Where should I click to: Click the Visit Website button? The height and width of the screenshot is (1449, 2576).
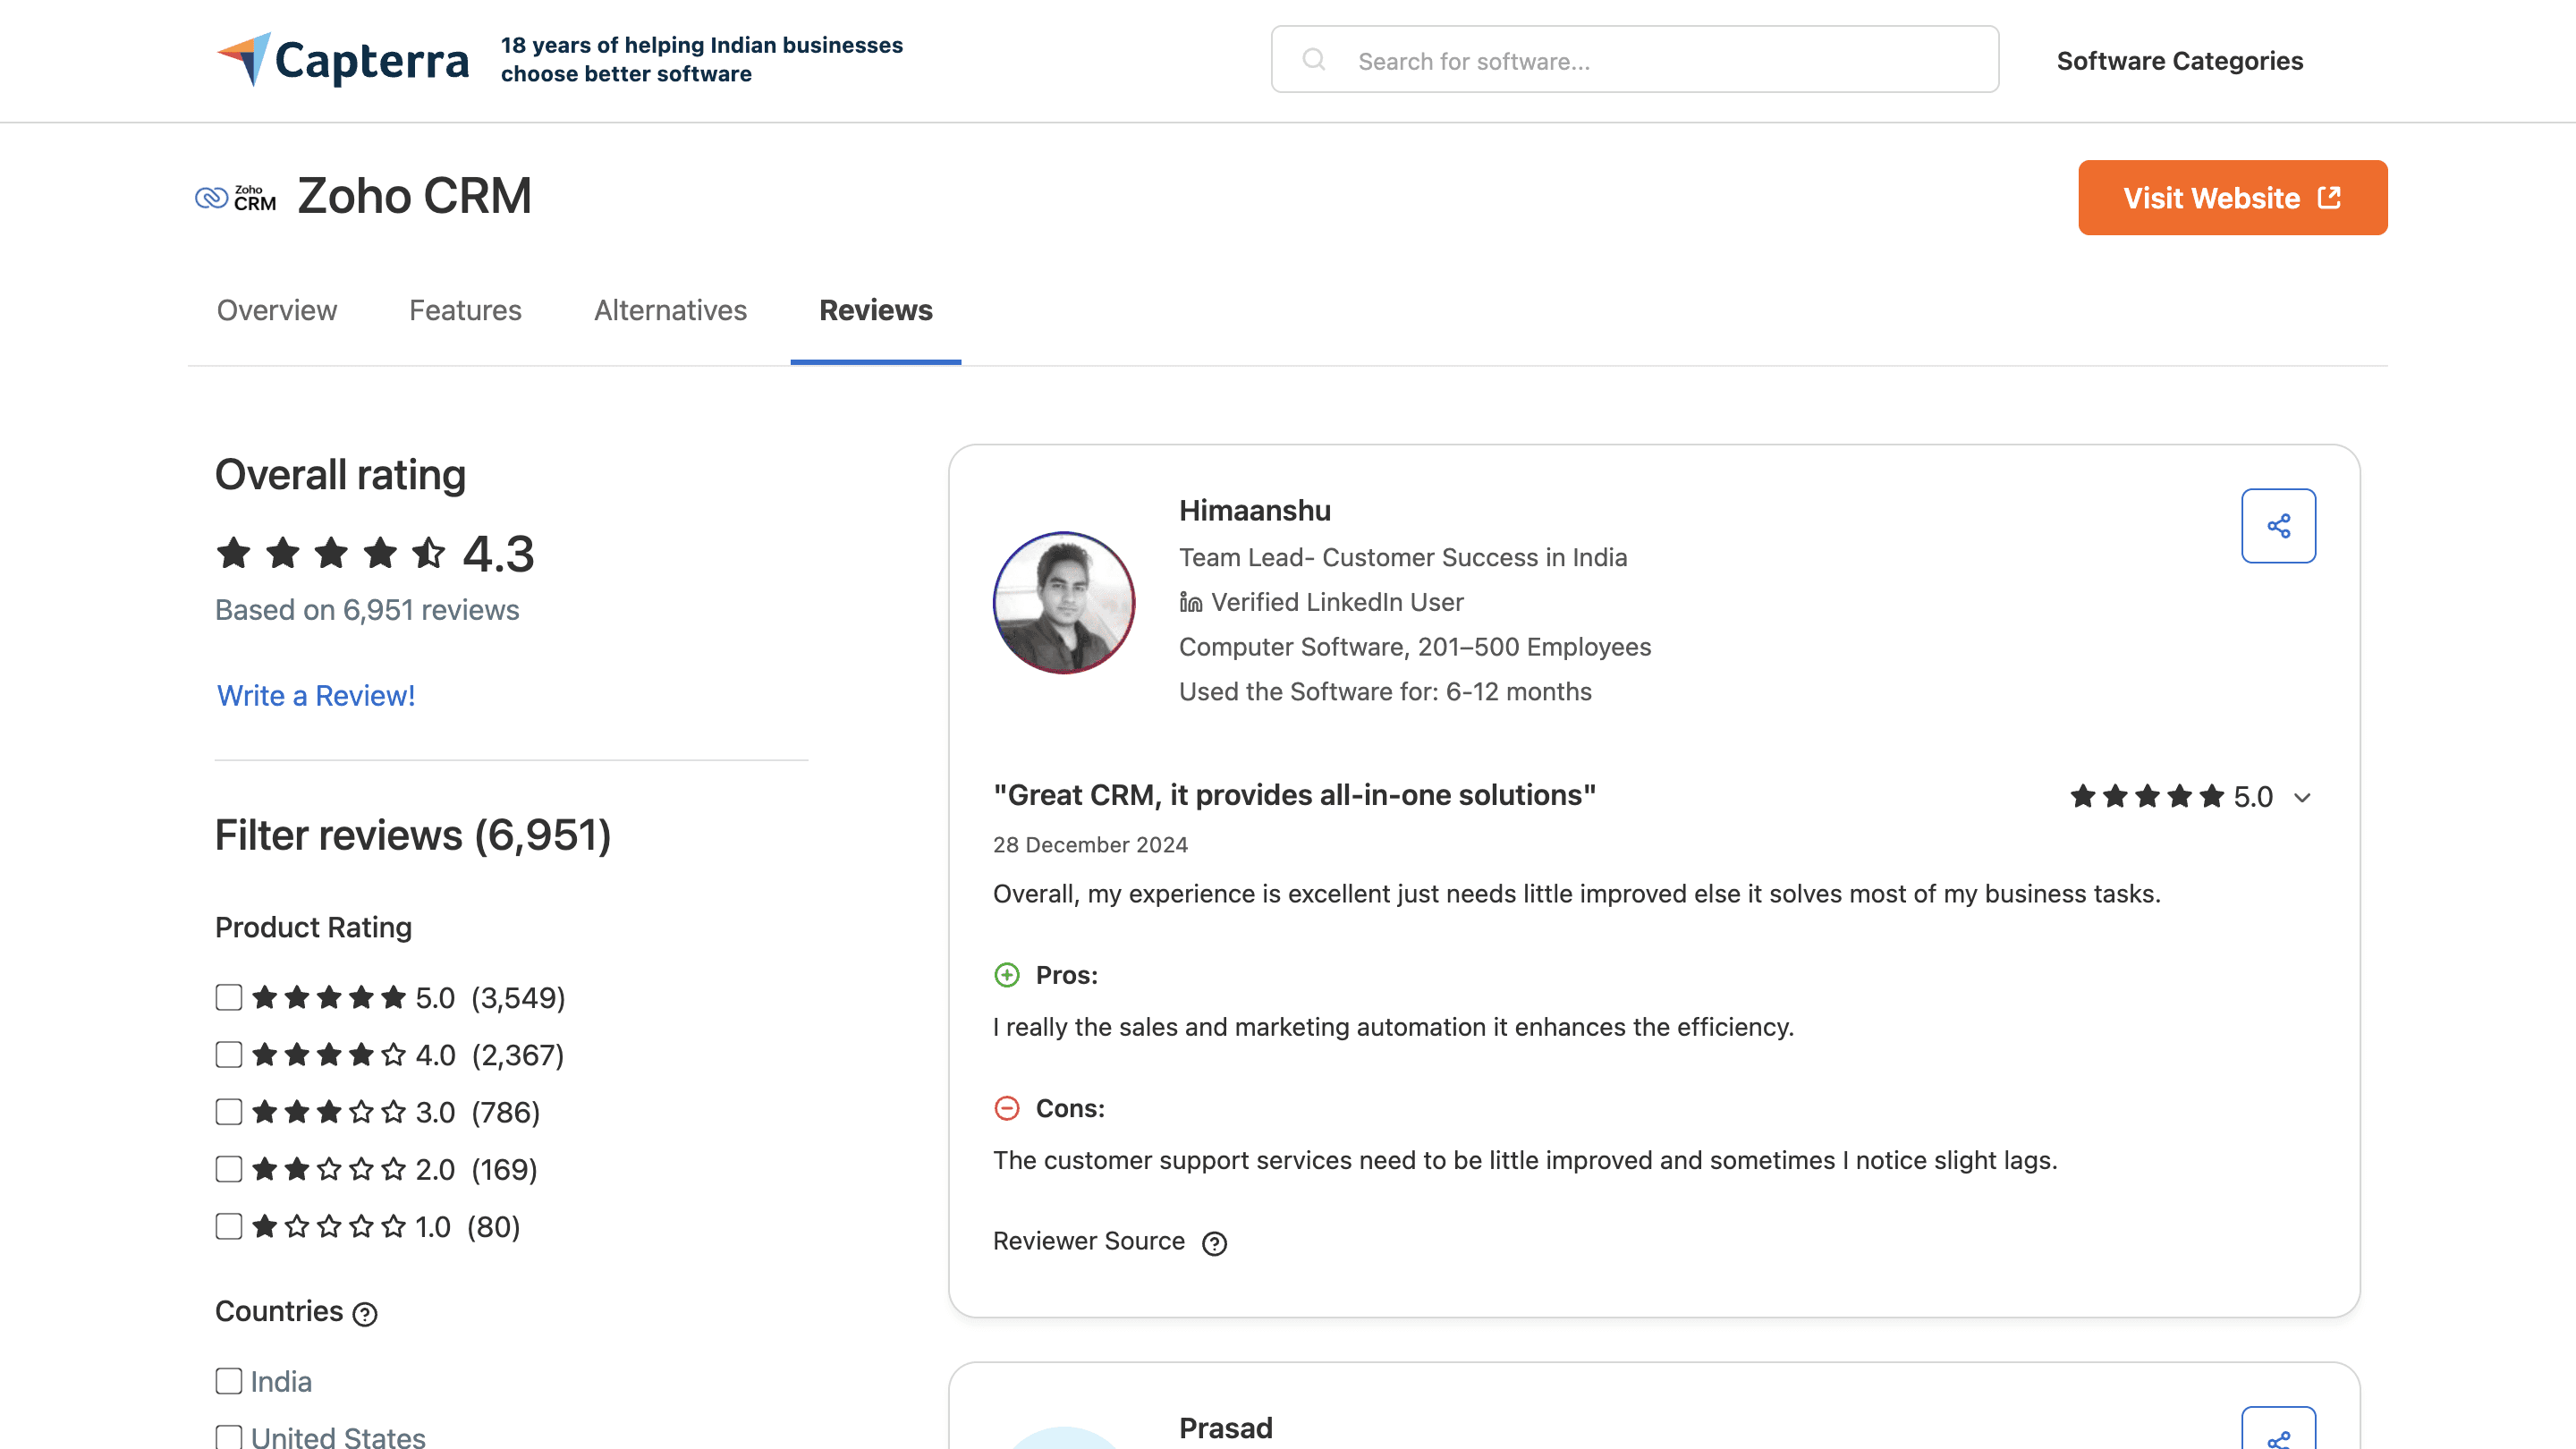(x=2232, y=197)
